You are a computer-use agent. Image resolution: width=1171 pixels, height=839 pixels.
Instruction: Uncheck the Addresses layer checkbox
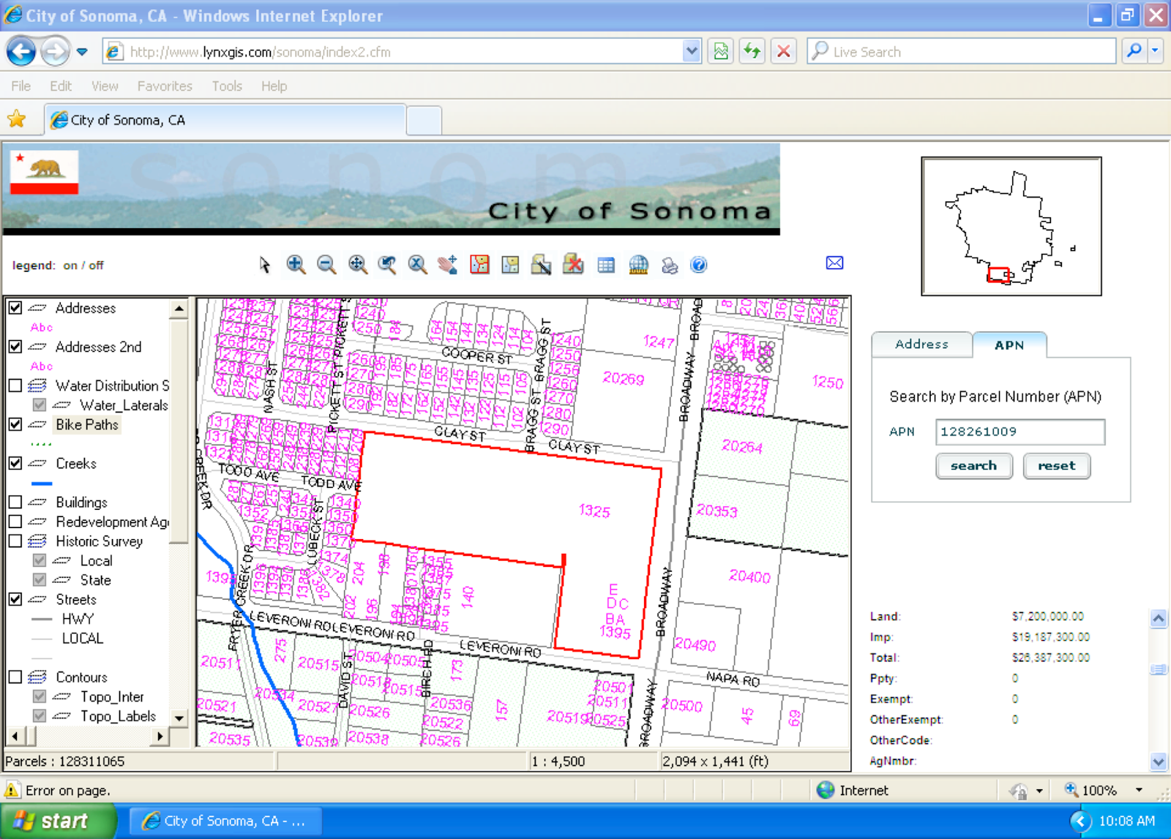15,308
